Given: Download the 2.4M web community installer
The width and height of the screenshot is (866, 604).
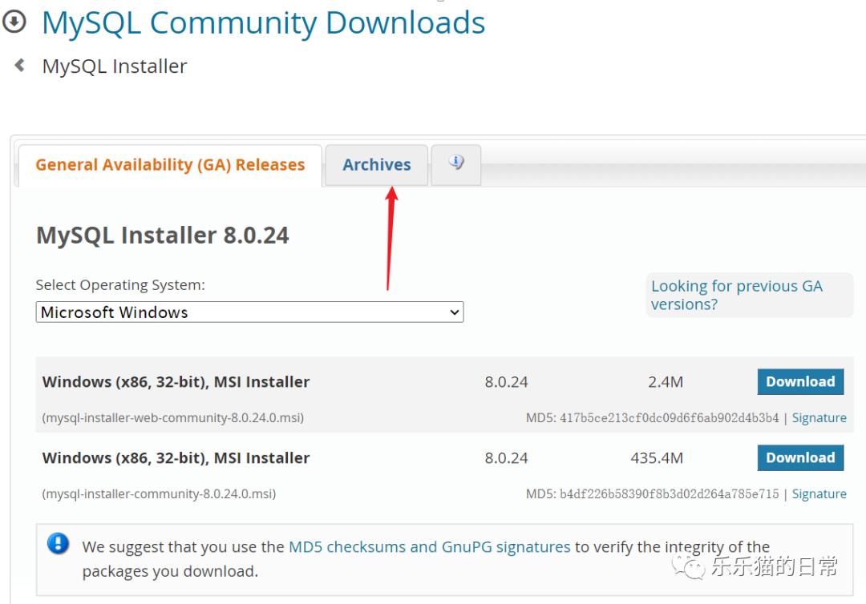Looking at the screenshot, I should (x=800, y=382).
